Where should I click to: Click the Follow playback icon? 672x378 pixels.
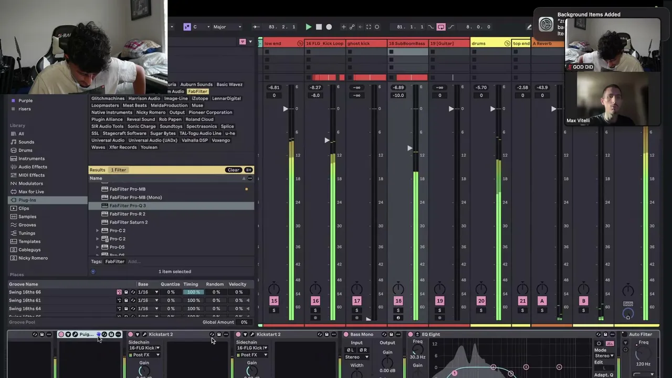(x=256, y=27)
